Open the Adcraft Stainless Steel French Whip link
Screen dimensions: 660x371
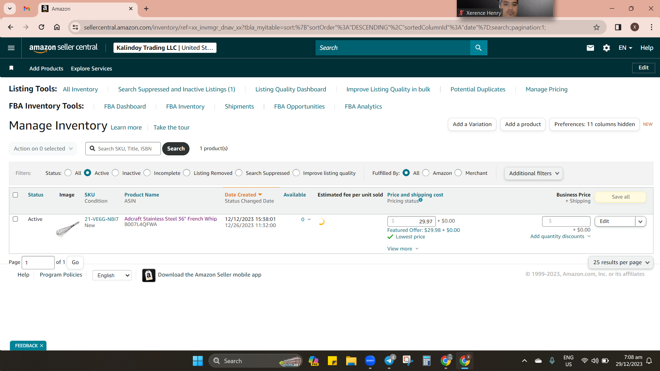coord(170,219)
